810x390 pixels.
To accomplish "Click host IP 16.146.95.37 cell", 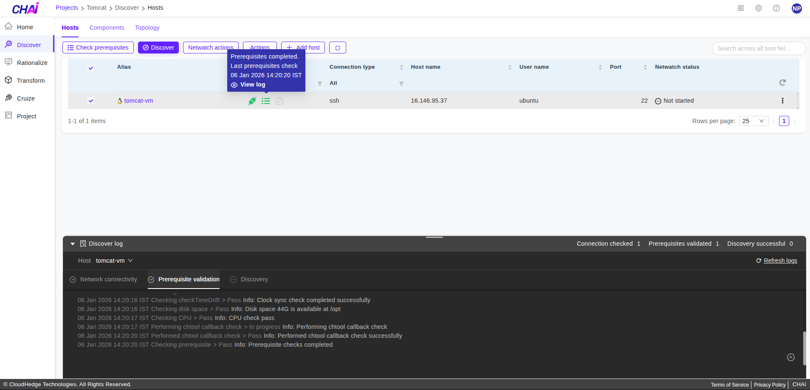I will click(429, 101).
